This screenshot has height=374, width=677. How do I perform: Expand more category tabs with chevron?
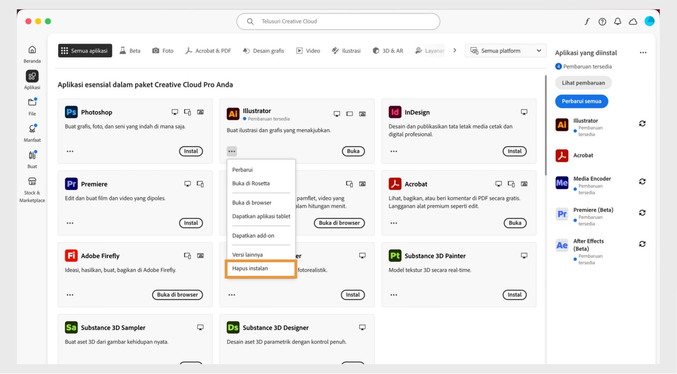tap(455, 50)
